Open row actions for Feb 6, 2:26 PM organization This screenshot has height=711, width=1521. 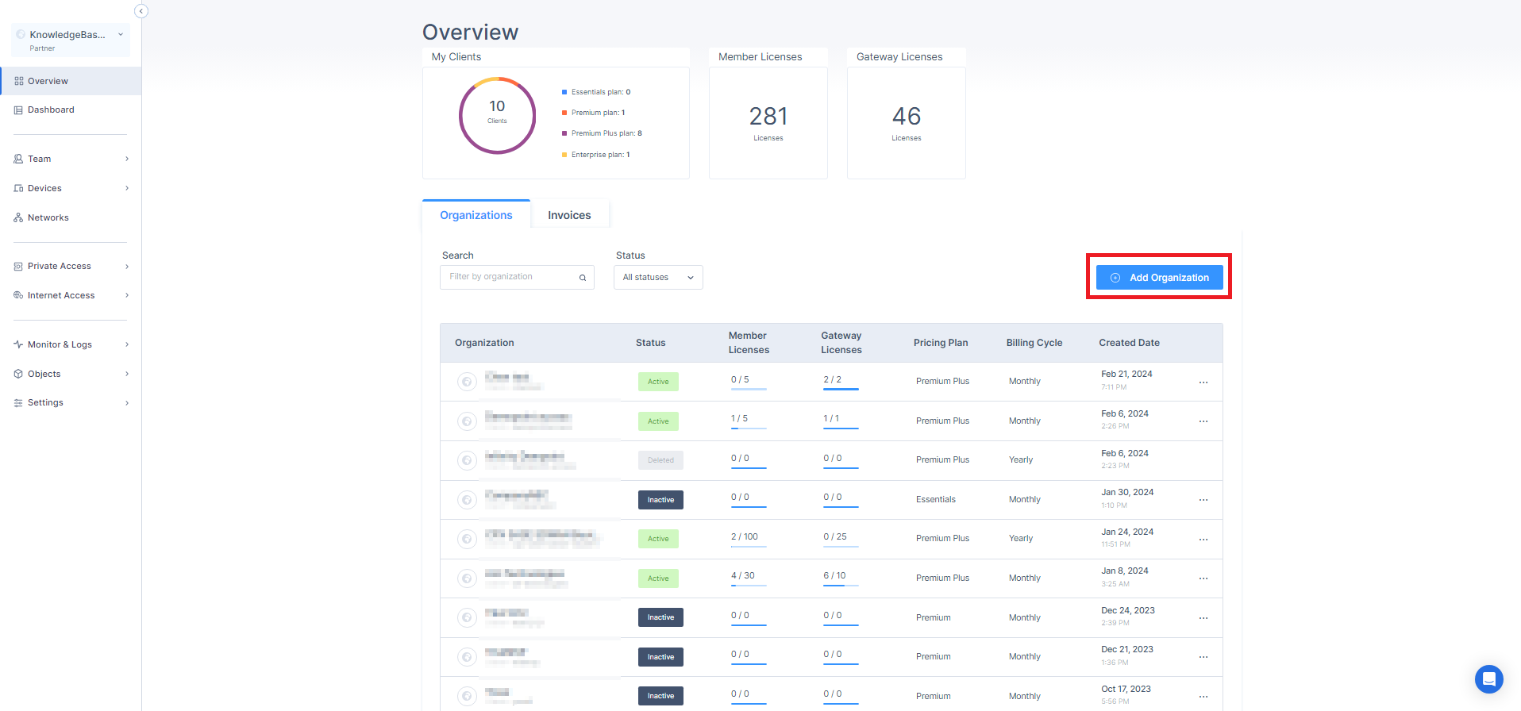pos(1203,421)
